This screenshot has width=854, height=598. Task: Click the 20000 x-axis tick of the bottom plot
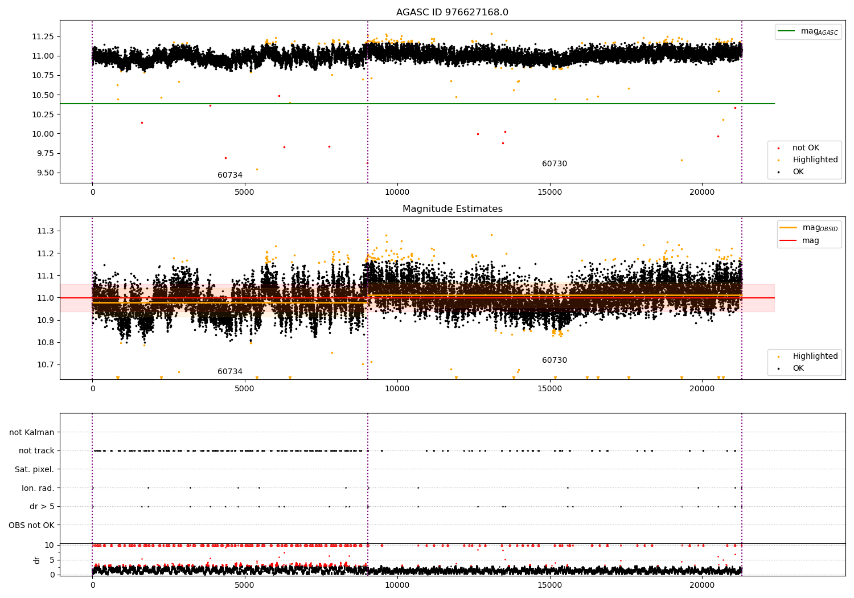click(x=702, y=586)
